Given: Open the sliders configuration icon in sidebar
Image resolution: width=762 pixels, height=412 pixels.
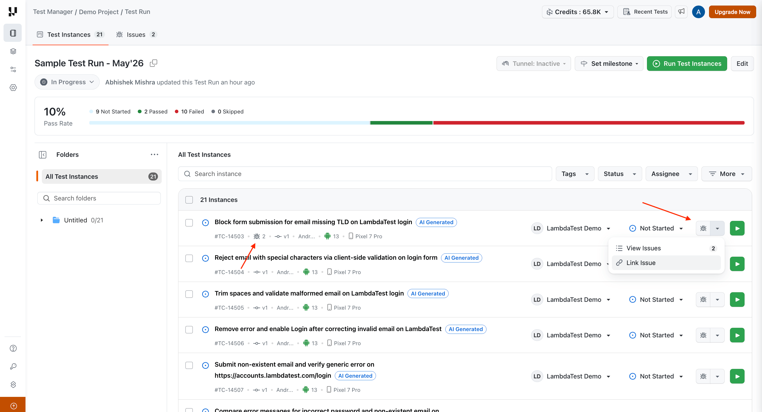Looking at the screenshot, I should (x=13, y=69).
